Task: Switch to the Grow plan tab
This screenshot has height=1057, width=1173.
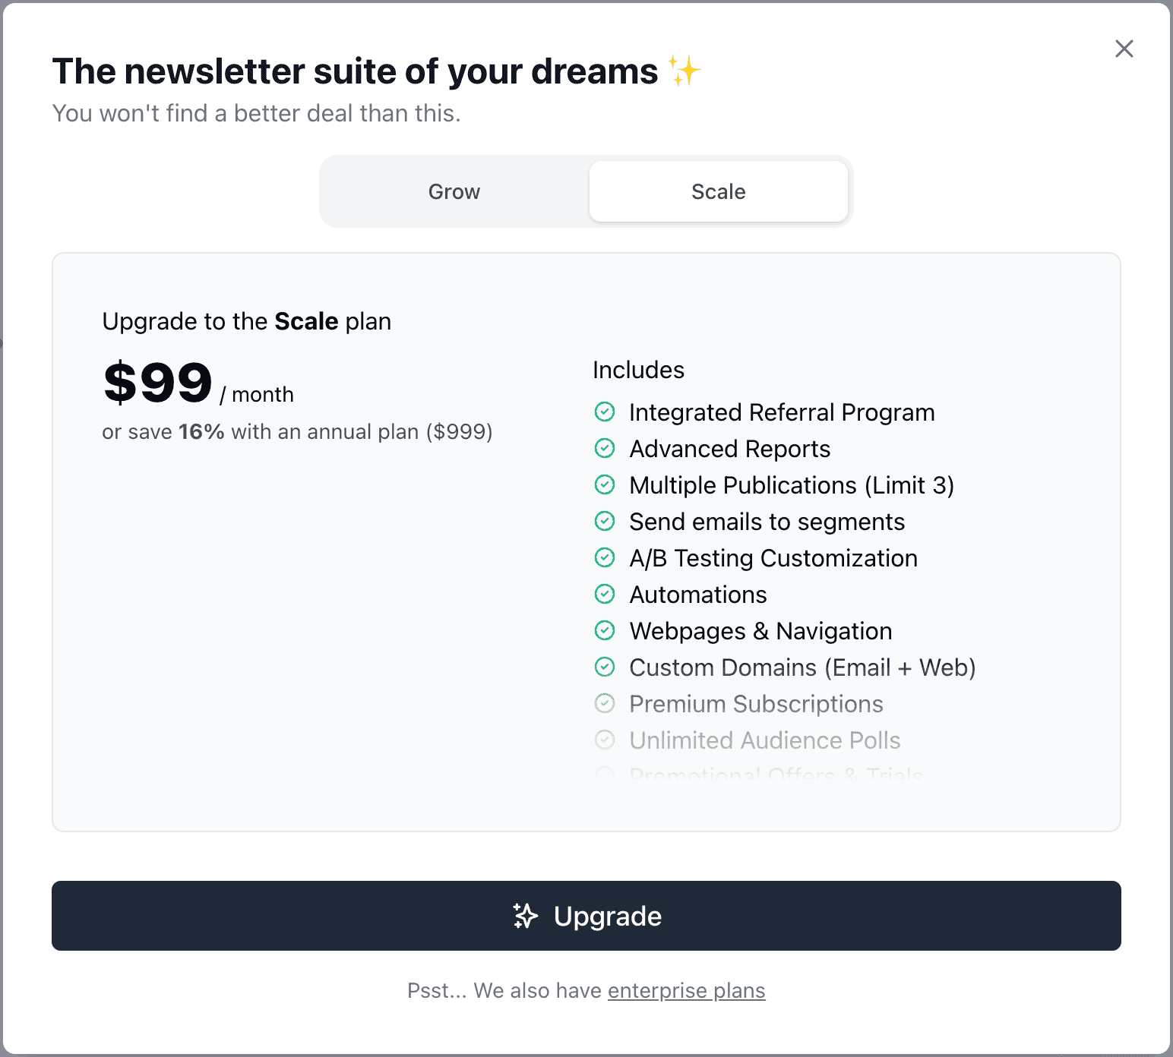Action: tap(454, 191)
